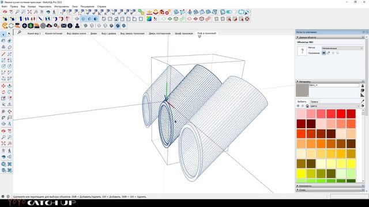This screenshot has width=369, height=207.
Task: Pick the Line pencil tool
Action: 3,54
